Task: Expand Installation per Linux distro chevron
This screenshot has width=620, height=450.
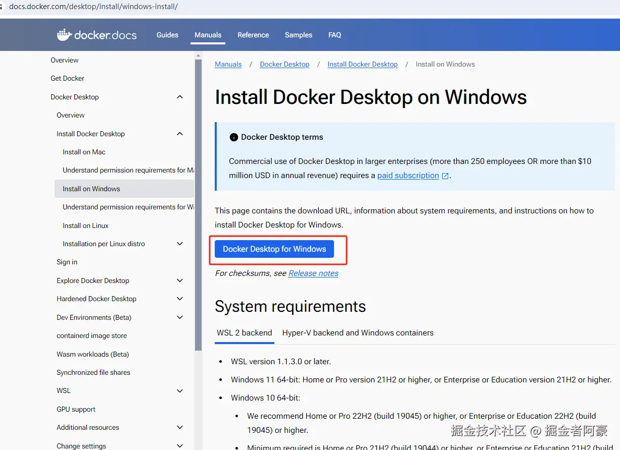Action: (x=180, y=244)
